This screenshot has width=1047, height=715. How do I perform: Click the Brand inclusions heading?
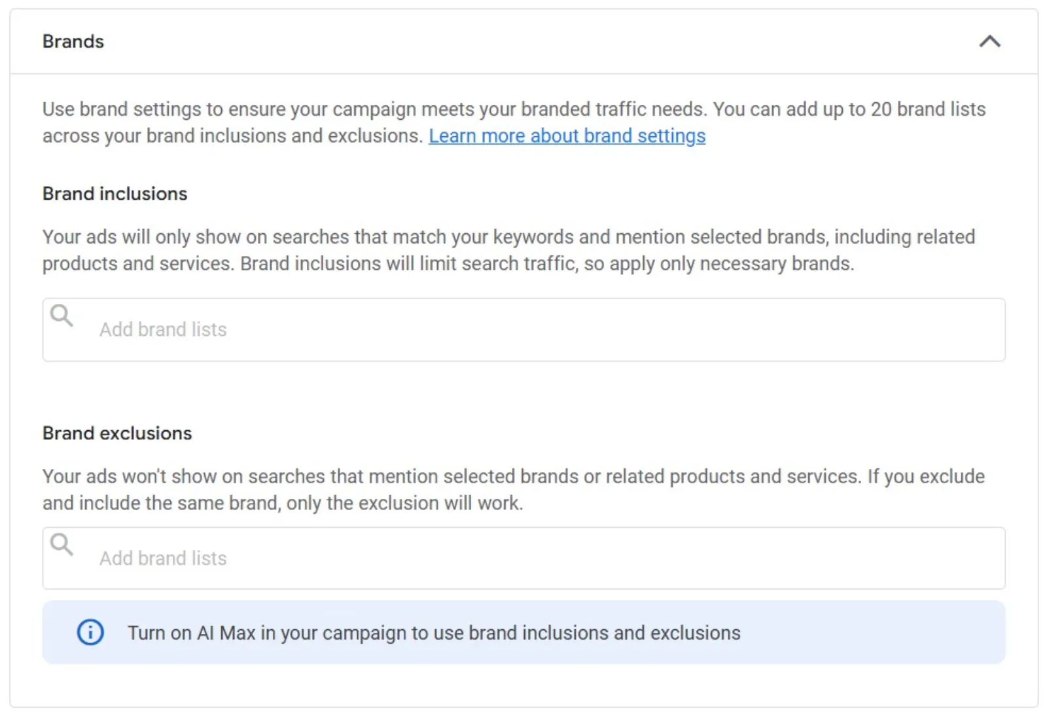click(x=115, y=194)
